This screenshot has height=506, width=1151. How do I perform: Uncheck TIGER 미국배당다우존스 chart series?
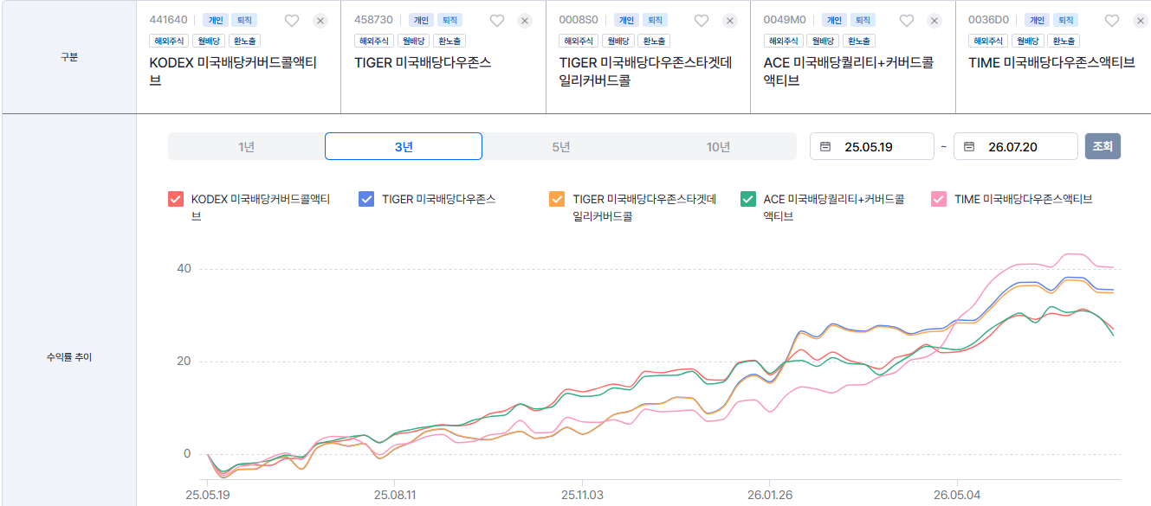tap(366, 199)
